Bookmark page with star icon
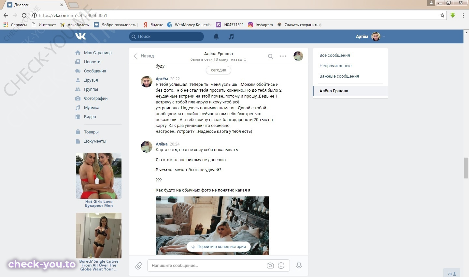This screenshot has height=277, width=469. [x=442, y=15]
